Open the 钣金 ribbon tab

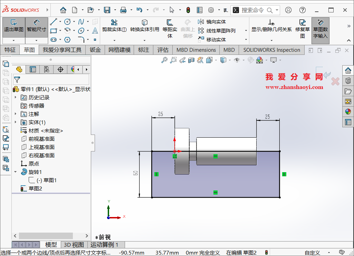click(x=95, y=50)
